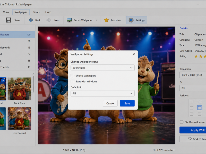The image size is (206, 154).
Task: Select the bottom-center position box
Action: (x=200, y=114)
